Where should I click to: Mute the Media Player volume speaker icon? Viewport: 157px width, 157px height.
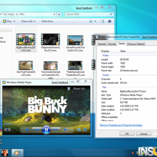tap(65, 130)
